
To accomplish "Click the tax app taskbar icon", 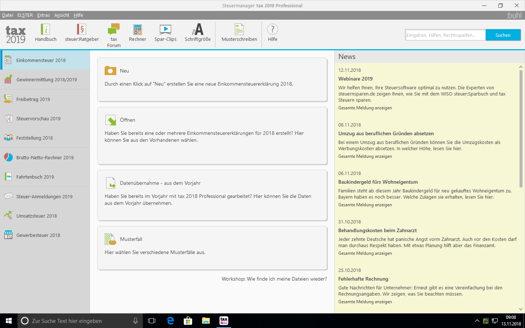I will (224, 321).
